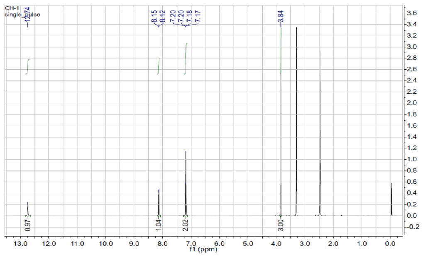The width and height of the screenshot is (425, 260).
Task: Click the 3.84 peak label
Action: (x=281, y=16)
